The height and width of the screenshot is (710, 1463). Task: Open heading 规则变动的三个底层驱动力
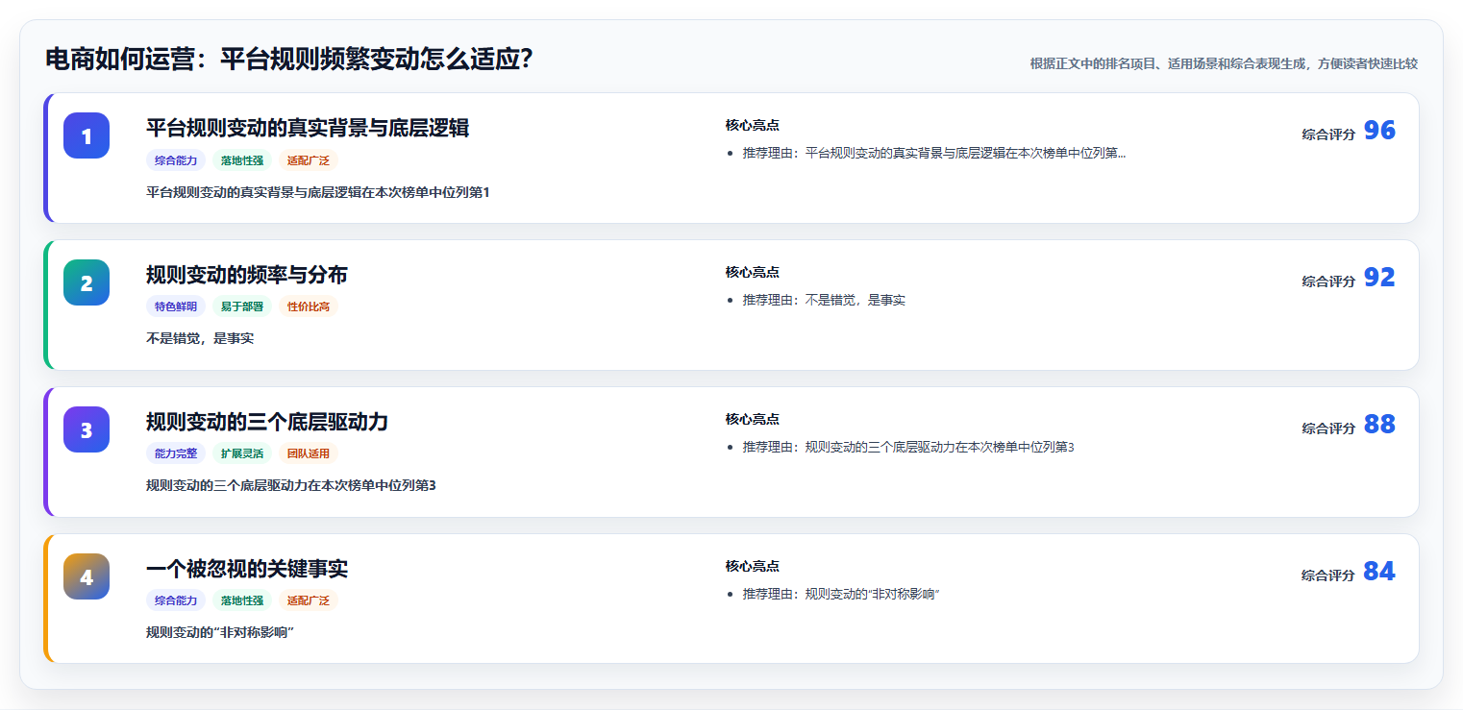coord(267,422)
